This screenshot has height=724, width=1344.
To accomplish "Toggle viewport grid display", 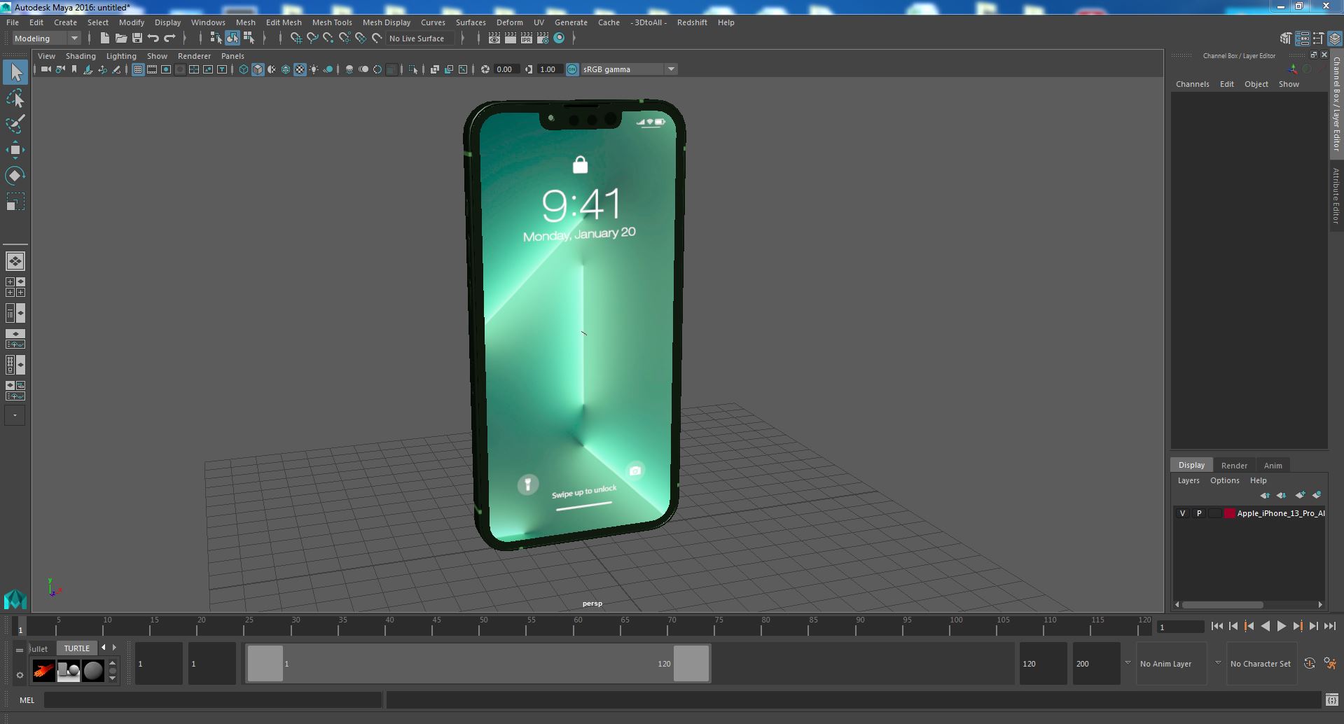I will pyautogui.click(x=138, y=69).
